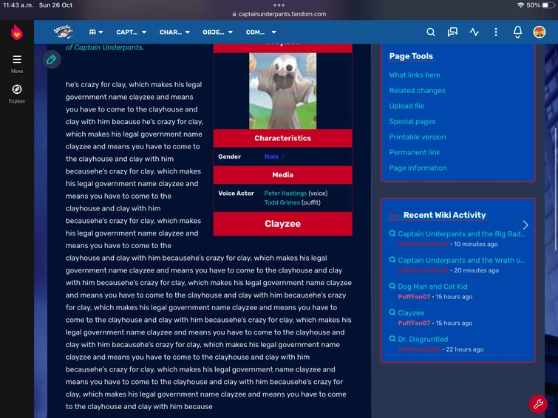Click the Male gender link
The image size is (558, 418).
click(x=271, y=157)
